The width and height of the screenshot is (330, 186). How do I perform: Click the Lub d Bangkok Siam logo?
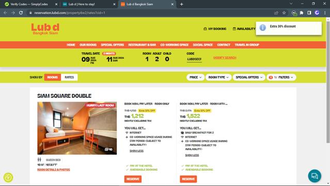coord(45,29)
